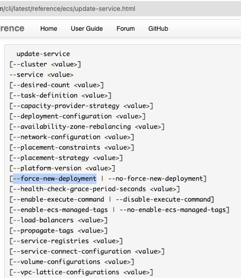Click the --no-force-new-deployment text

156,179
